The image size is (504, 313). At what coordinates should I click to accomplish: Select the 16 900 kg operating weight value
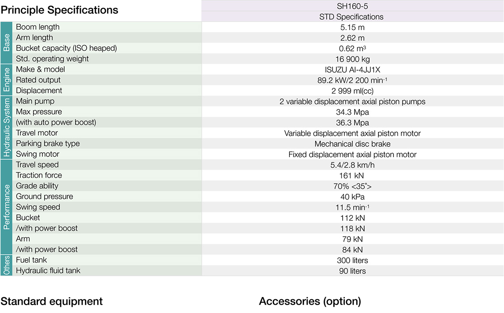(352, 59)
